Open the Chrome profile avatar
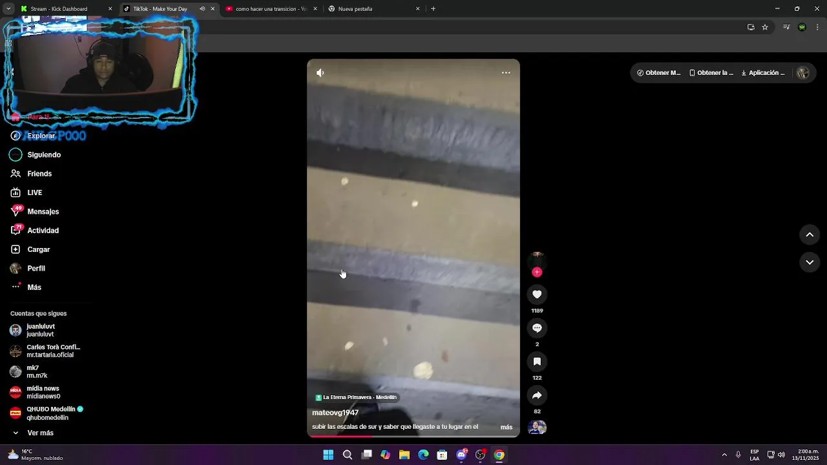The height and width of the screenshot is (465, 827). pos(802,27)
